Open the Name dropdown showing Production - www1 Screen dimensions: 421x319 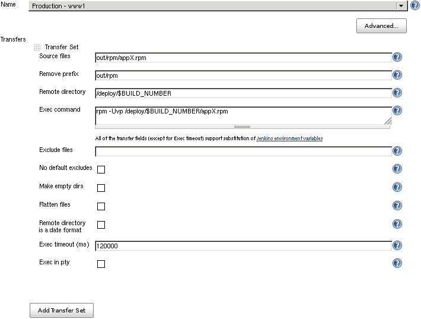[218, 6]
